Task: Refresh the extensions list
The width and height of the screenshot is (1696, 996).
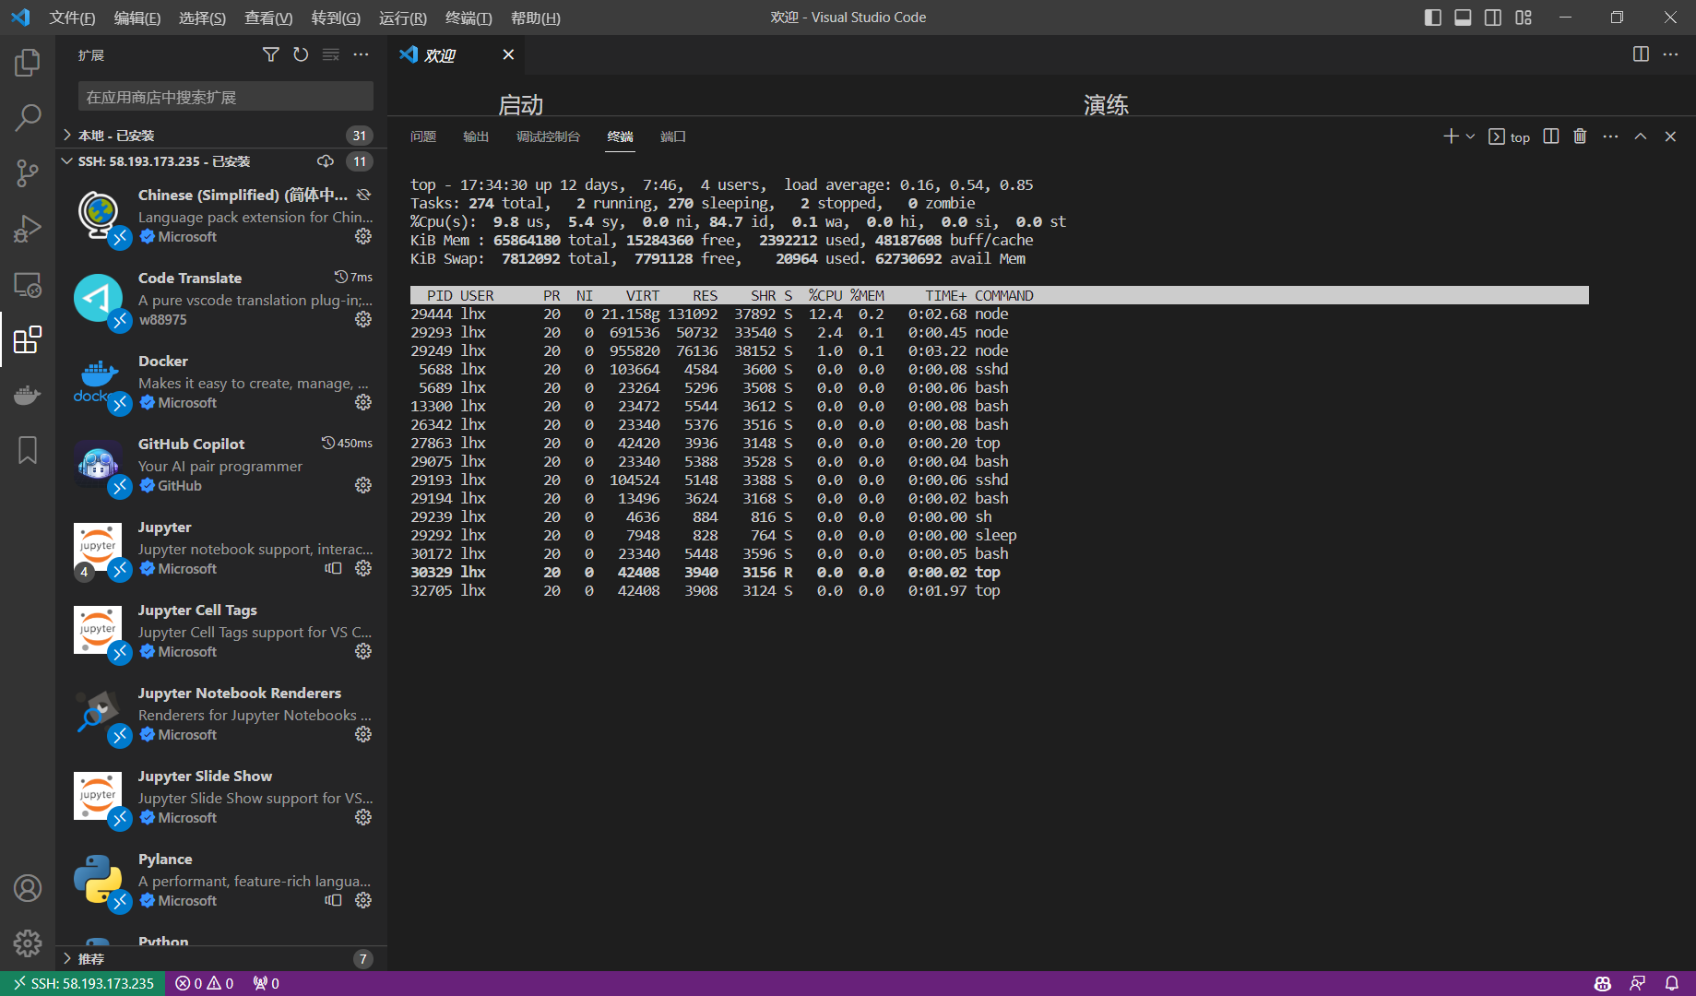Action: coord(301,55)
